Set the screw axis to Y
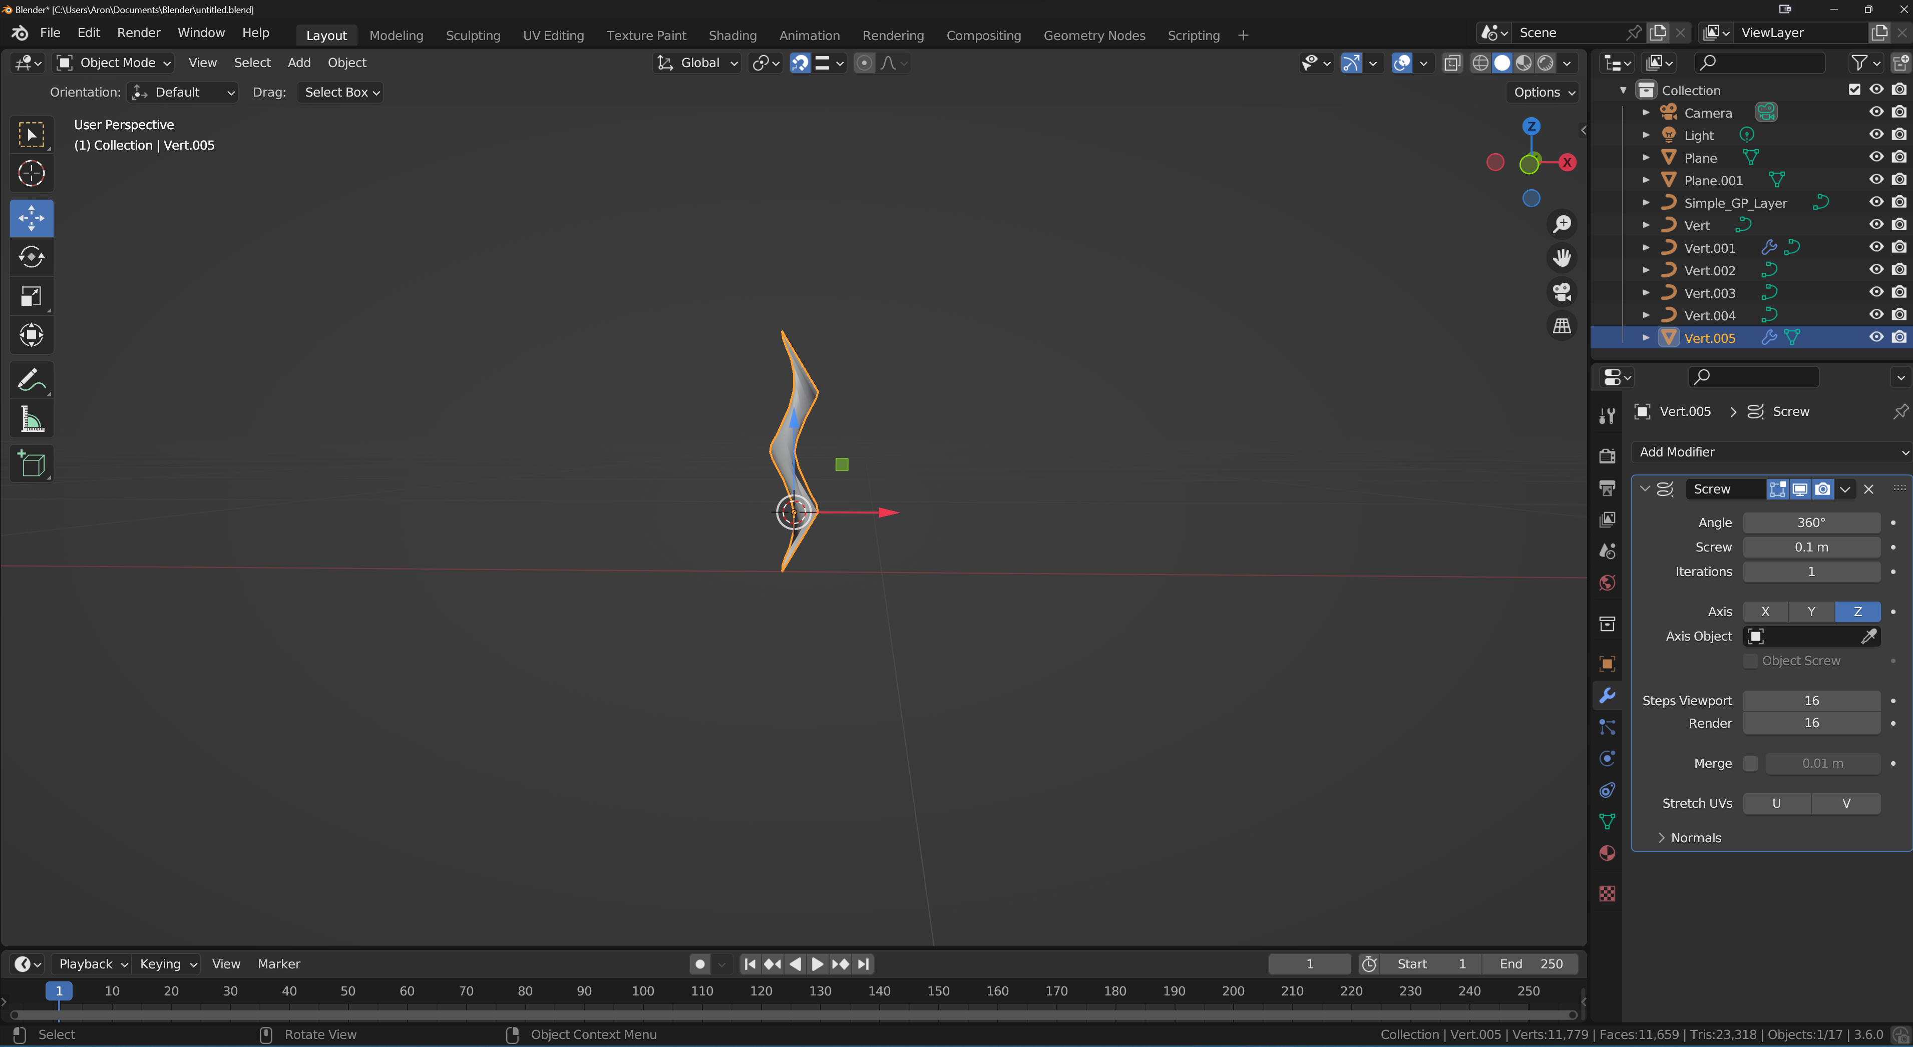 (x=1811, y=612)
